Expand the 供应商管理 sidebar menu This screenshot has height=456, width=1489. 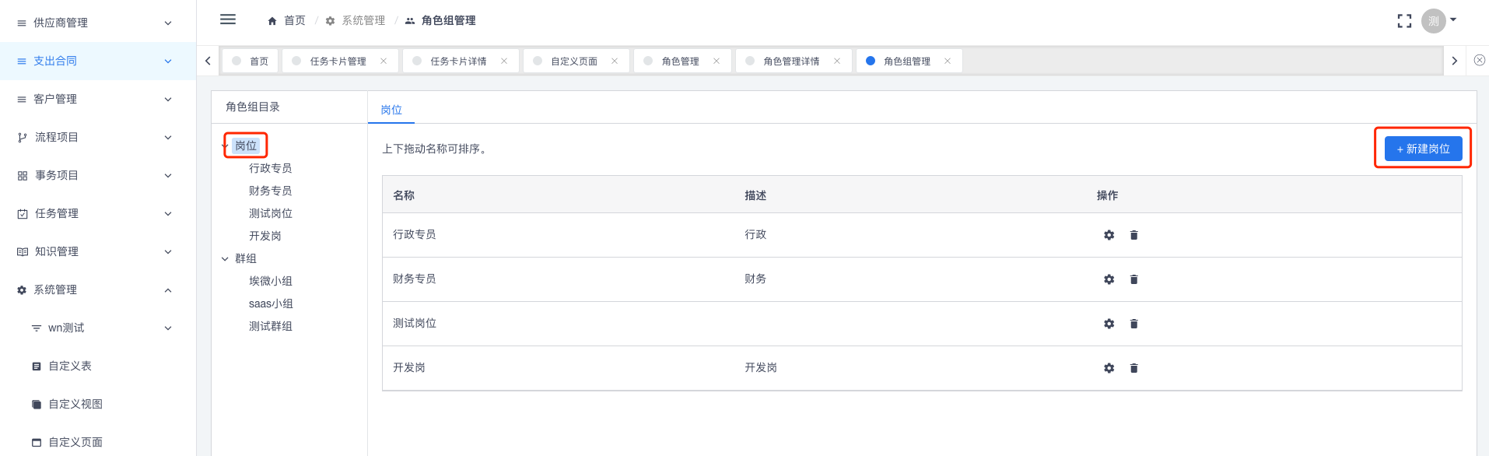pyautogui.click(x=98, y=23)
